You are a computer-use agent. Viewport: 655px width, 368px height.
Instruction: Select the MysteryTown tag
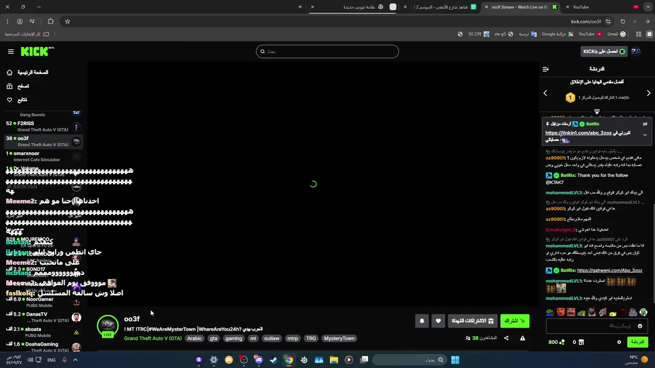pyautogui.click(x=339, y=338)
